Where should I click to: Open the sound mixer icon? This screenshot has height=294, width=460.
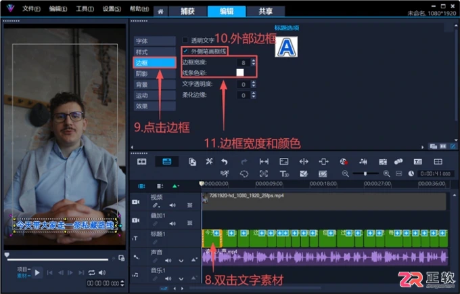click(363, 161)
